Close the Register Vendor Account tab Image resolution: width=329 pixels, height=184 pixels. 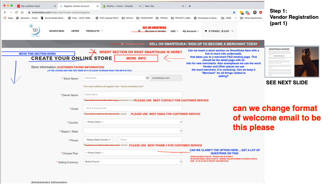click(x=97, y=6)
